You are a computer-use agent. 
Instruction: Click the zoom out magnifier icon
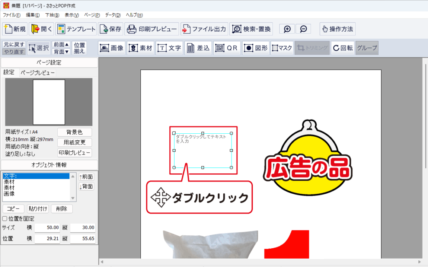(x=303, y=29)
